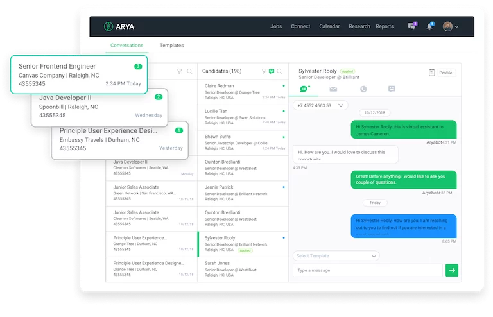Click the Type a message field
This screenshot has height=317, width=493.
[367, 270]
